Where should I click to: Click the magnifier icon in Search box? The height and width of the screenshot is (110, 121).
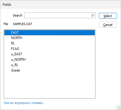93,15
